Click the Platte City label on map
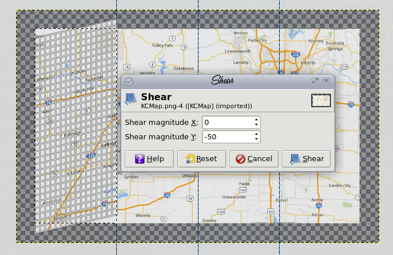Screen dimensions: 393x255 click(257, 40)
